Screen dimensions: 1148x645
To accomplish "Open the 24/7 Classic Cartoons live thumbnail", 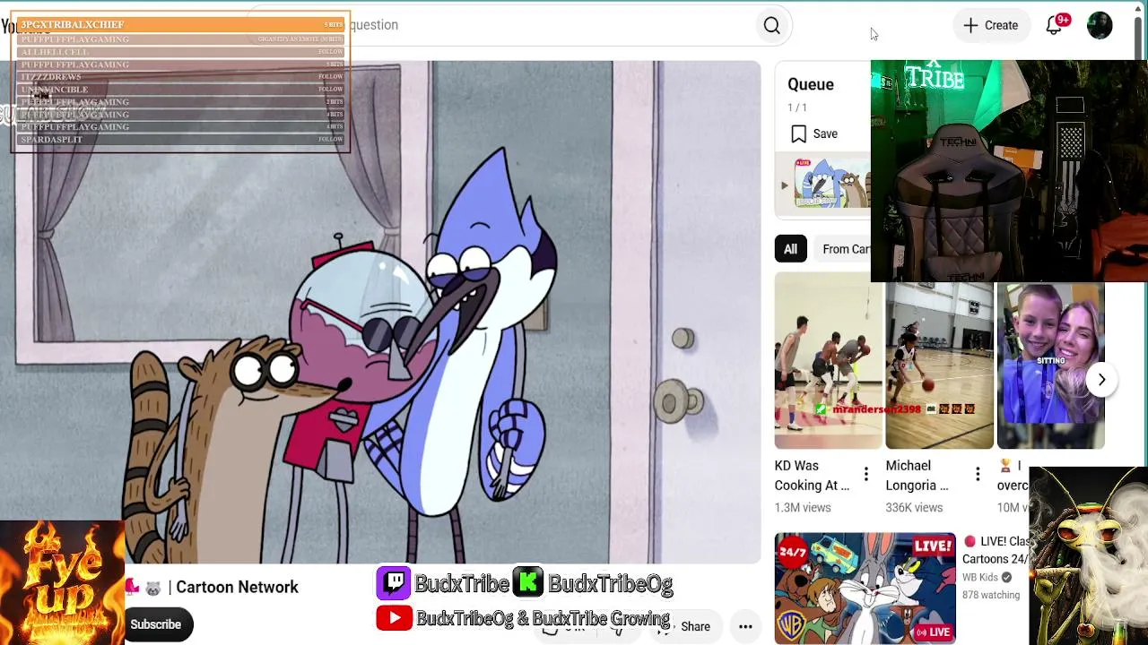I will point(865,589).
